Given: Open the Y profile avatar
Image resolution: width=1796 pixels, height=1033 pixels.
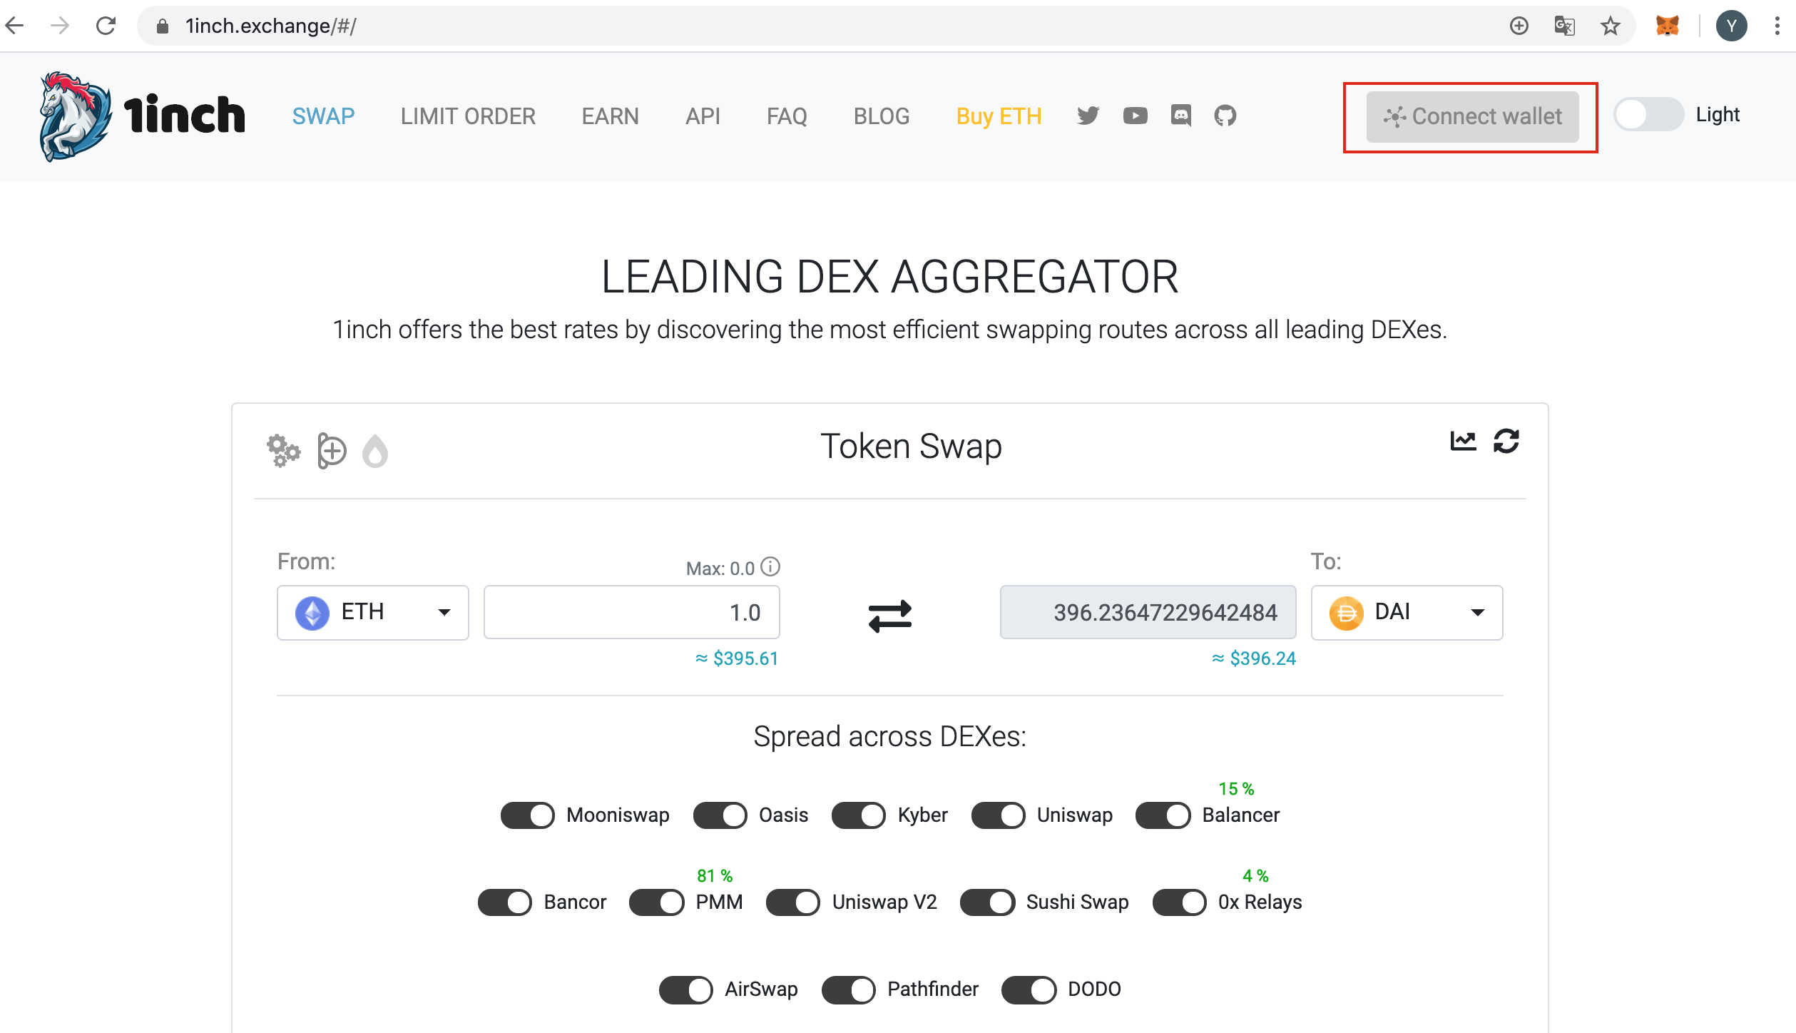Looking at the screenshot, I should [x=1732, y=26].
